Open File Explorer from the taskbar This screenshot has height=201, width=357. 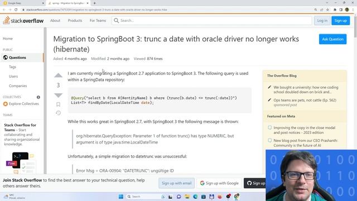point(187,197)
